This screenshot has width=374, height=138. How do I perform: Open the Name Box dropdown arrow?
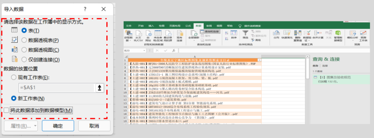tap(144, 50)
